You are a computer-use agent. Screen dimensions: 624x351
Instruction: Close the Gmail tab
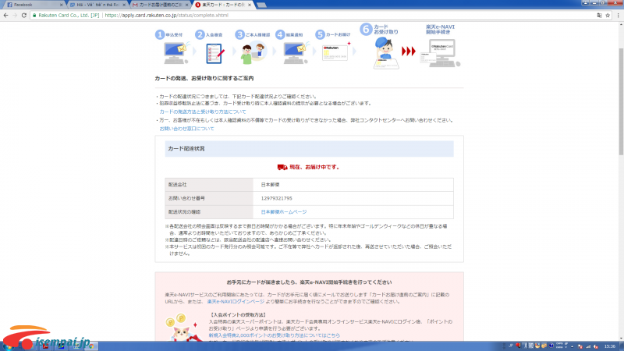186,5
